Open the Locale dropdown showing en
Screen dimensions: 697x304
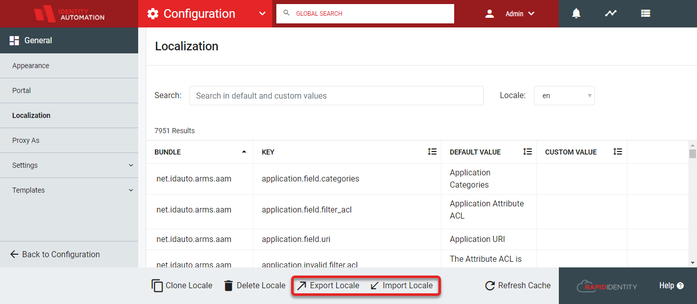pos(564,96)
